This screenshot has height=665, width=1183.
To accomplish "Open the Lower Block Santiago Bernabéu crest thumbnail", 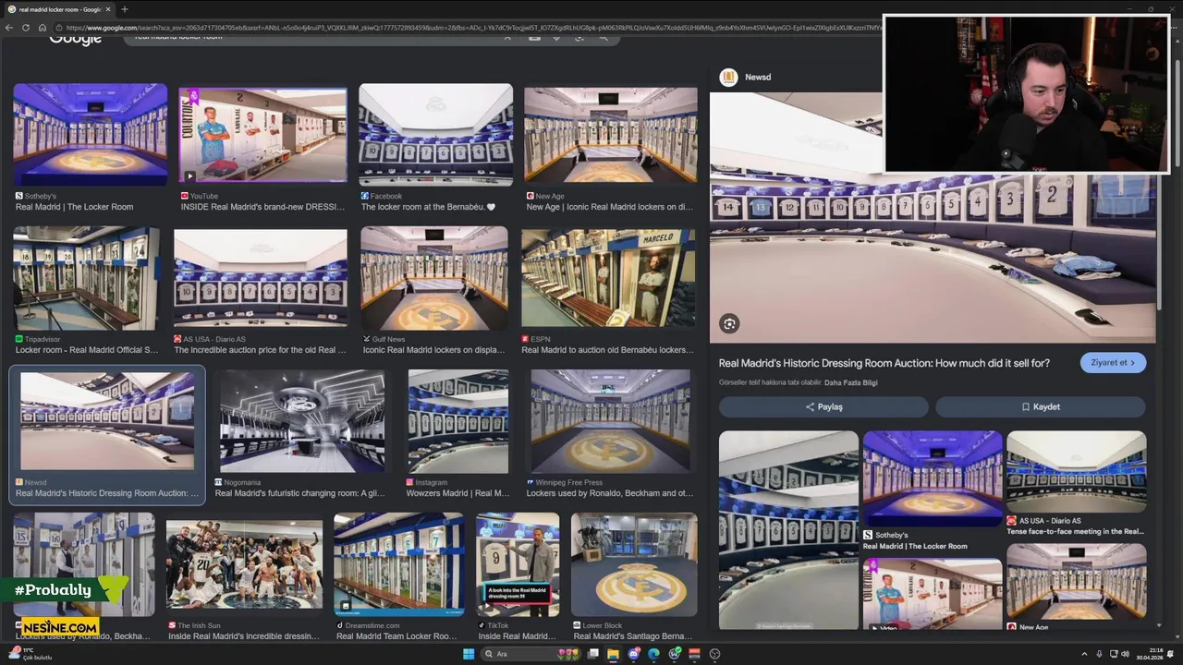I will (634, 564).
